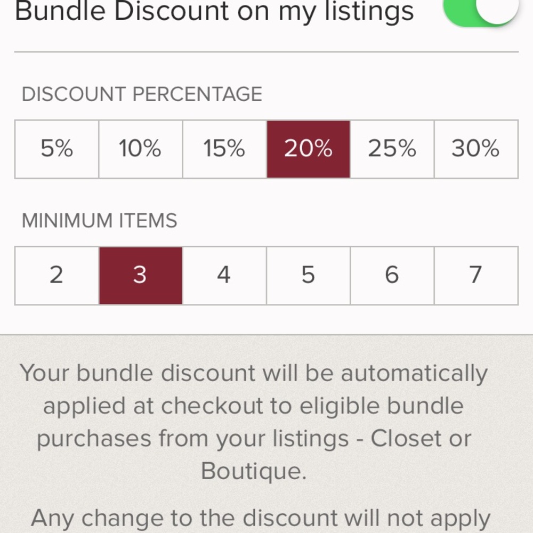Set minimum items to 6

point(392,276)
